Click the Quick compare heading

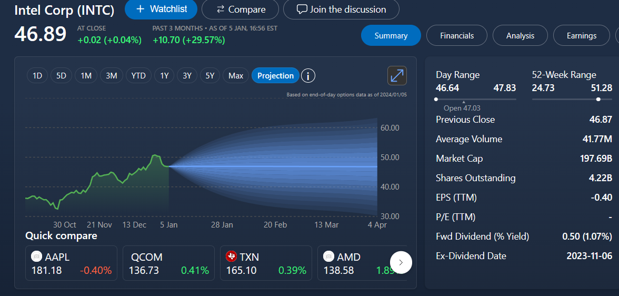pos(61,236)
